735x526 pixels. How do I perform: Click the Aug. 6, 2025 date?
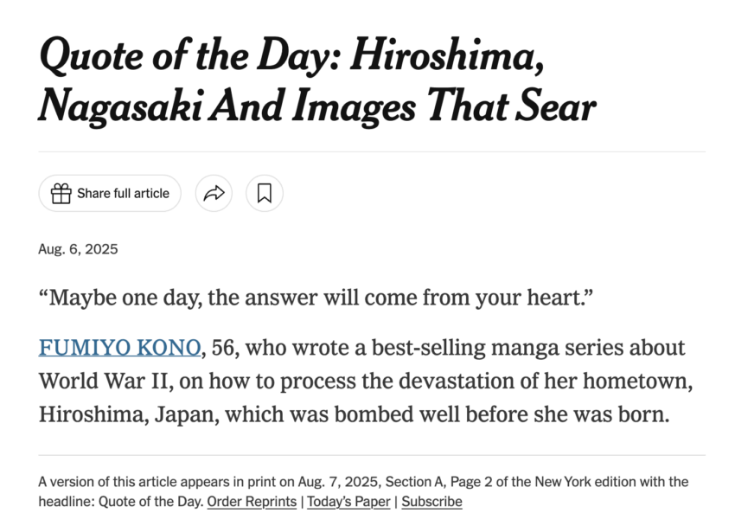(79, 249)
